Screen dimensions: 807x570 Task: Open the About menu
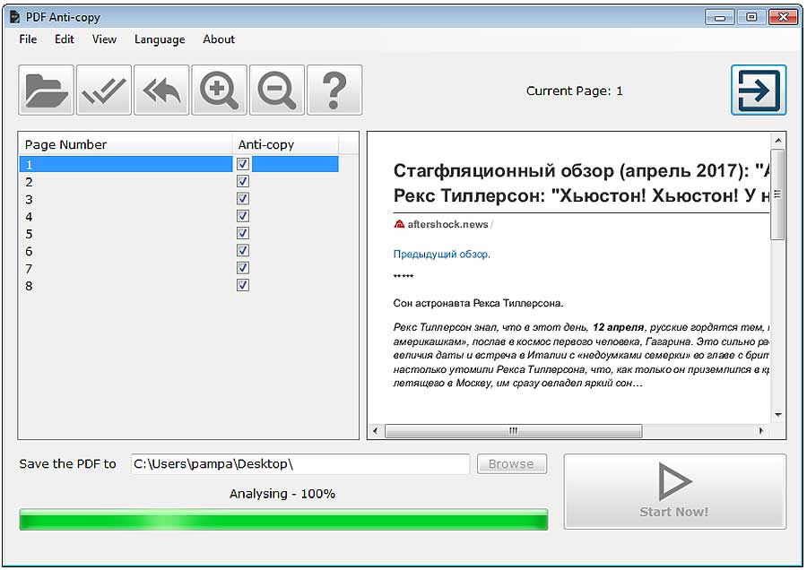(x=219, y=39)
